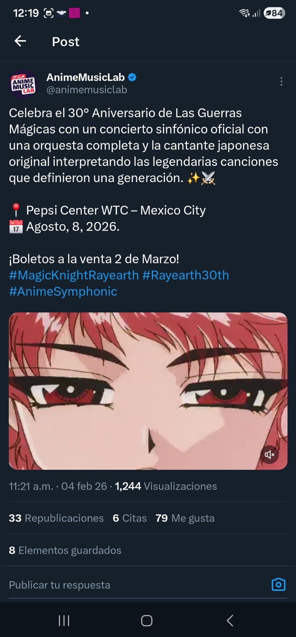Tap Android back chevron
Image resolution: width=296 pixels, height=637 pixels.
[x=230, y=620]
